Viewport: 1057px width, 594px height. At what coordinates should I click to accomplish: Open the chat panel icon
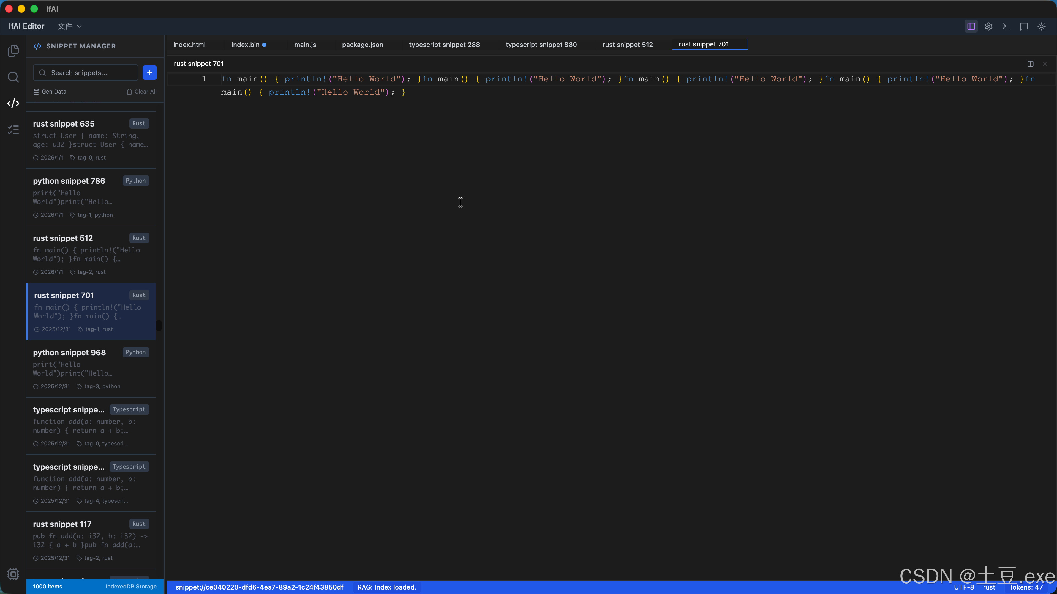click(1024, 26)
